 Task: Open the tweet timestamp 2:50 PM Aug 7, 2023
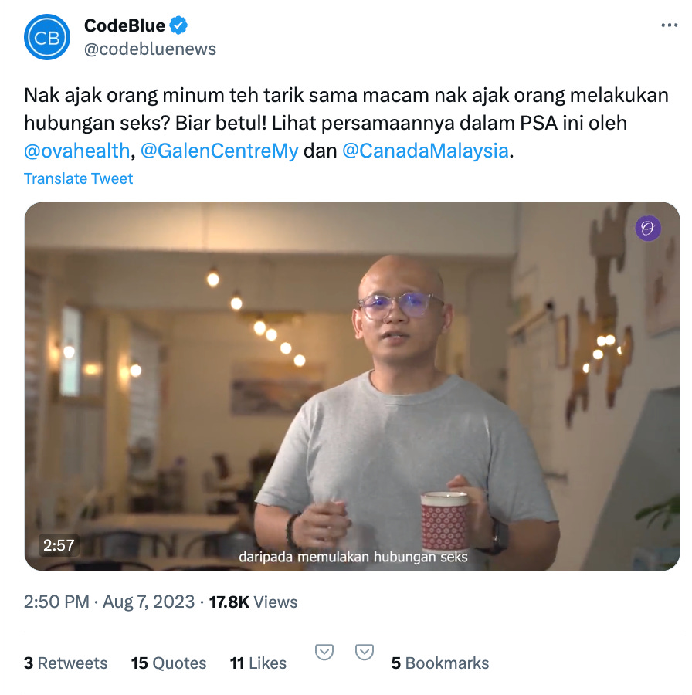(x=109, y=602)
